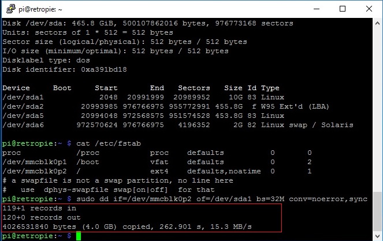Image resolution: width=383 pixels, height=241 pixels.
Task: Click the green terminal cursor block
Action: (x=79, y=236)
